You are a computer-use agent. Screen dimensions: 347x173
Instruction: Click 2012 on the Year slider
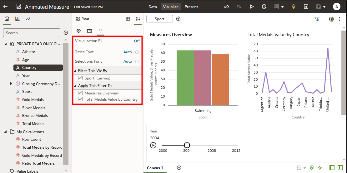pyautogui.click(x=236, y=151)
